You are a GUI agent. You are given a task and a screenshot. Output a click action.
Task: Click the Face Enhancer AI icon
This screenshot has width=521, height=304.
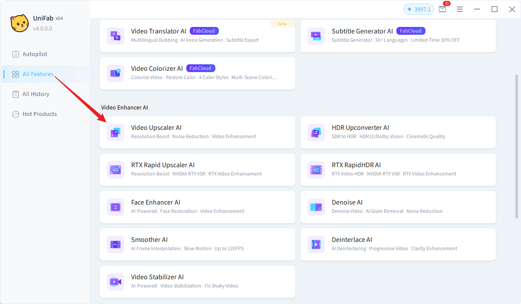[115, 207]
